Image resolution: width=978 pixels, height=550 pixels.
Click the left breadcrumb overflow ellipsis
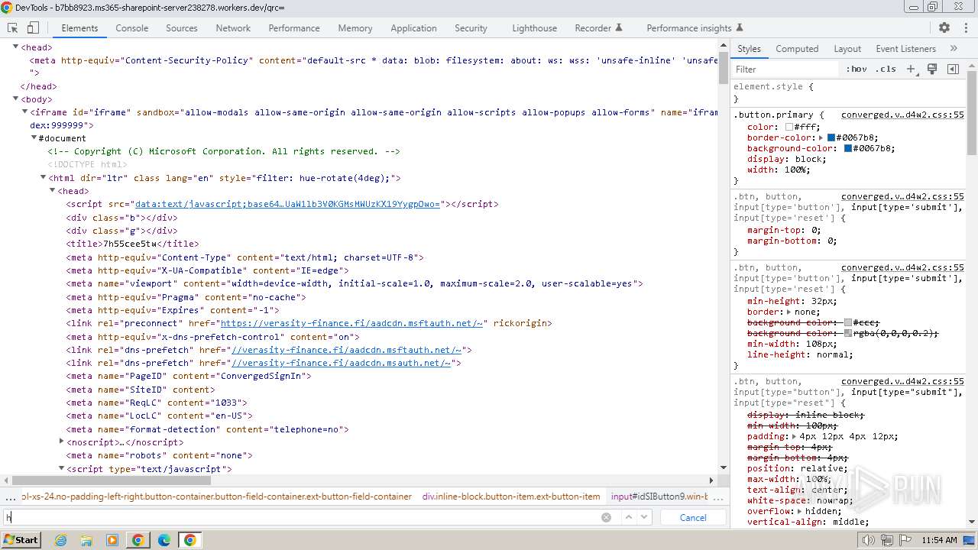[10, 497]
